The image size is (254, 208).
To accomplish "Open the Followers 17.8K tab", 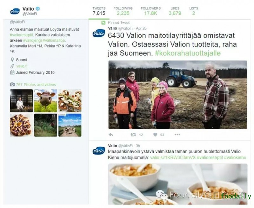I will click(x=150, y=11).
